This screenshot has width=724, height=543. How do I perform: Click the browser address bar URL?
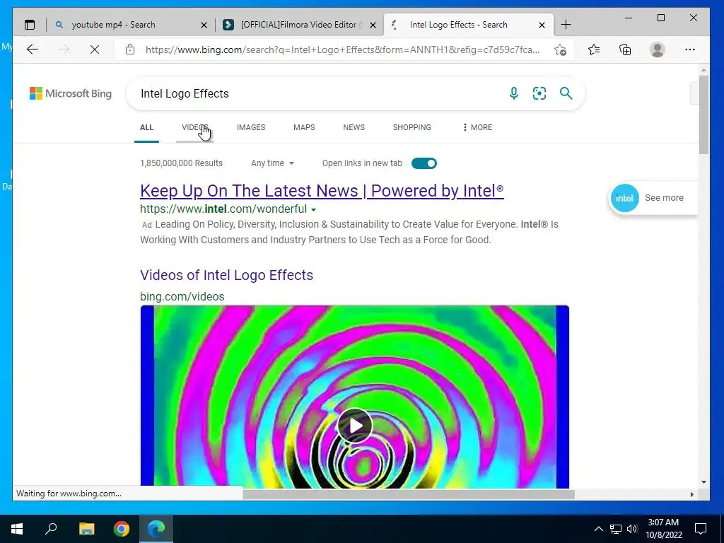click(342, 49)
